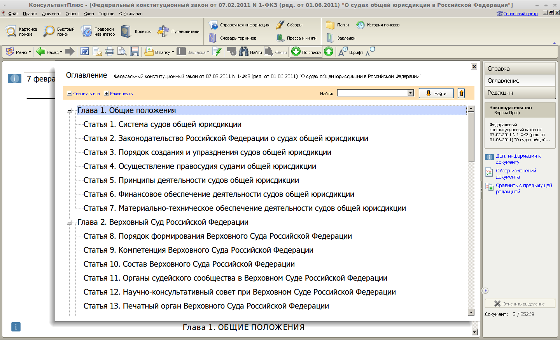The height and width of the screenshot is (340, 560).
Task: Click the Путеводители signpost icon
Action: click(163, 31)
